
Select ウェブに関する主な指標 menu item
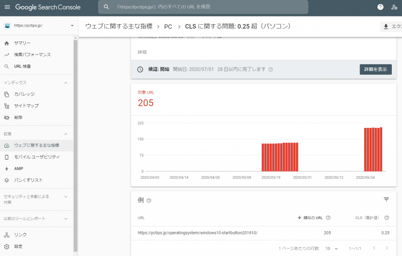point(37,145)
